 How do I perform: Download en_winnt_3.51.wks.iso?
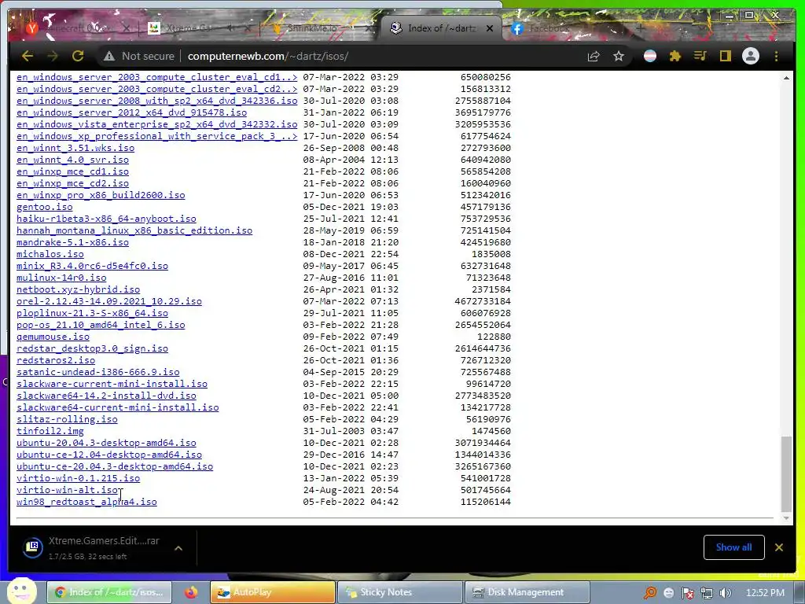[x=75, y=147]
